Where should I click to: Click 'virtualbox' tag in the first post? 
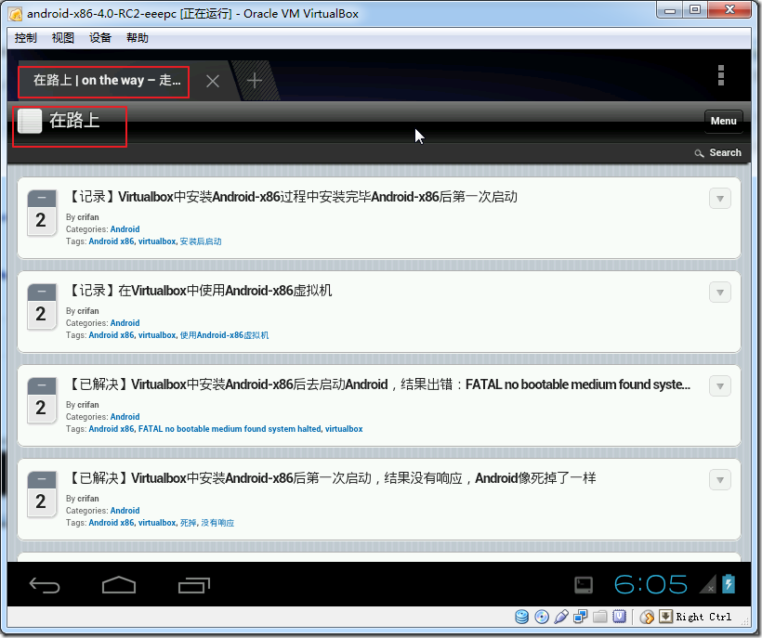pyautogui.click(x=157, y=241)
